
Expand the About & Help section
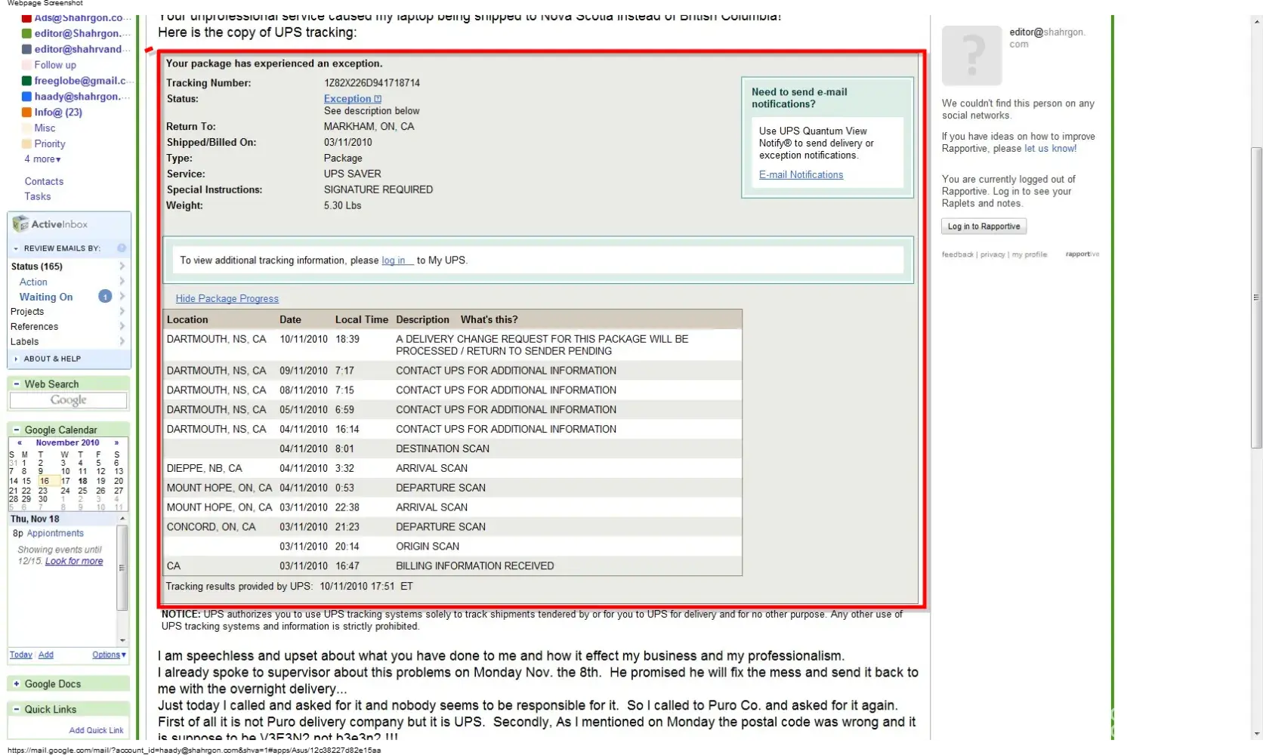(x=17, y=359)
